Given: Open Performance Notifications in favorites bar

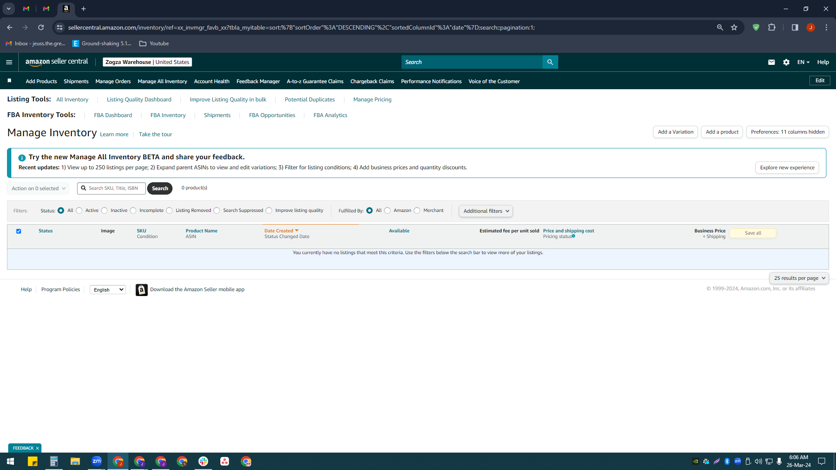Looking at the screenshot, I should (x=431, y=81).
